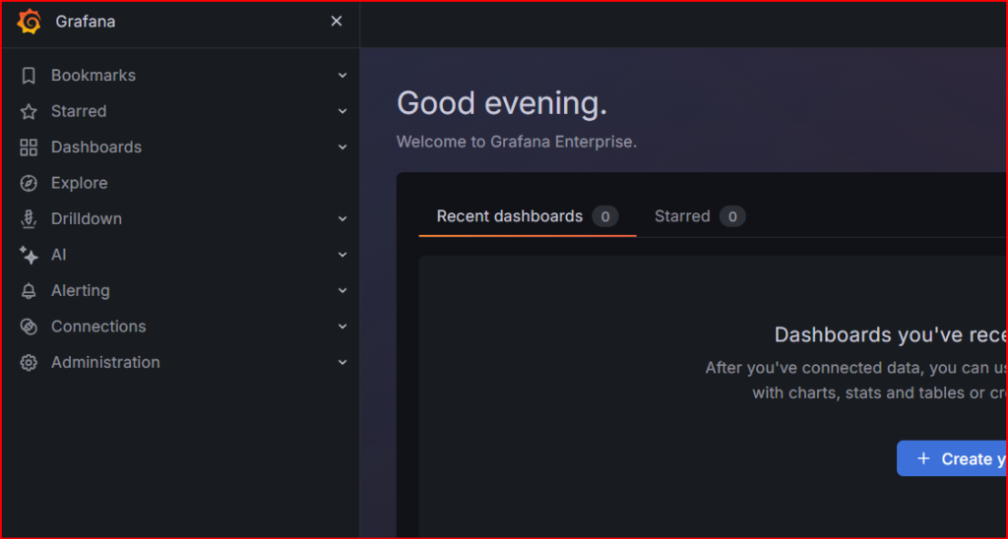1008x539 pixels.
Task: Click the "After you've connected data" description line
Action: click(855, 368)
